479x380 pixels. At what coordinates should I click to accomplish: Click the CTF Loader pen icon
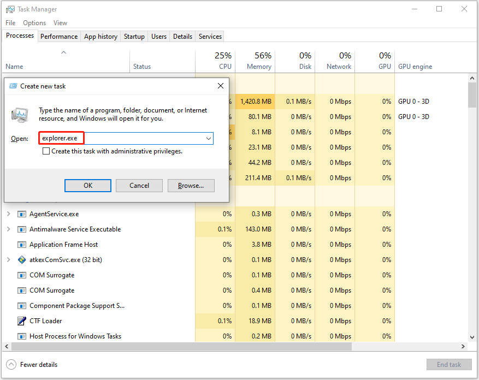point(22,321)
